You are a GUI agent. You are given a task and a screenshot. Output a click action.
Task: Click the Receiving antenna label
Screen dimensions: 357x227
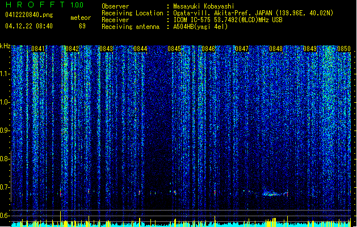pyautogui.click(x=131, y=27)
